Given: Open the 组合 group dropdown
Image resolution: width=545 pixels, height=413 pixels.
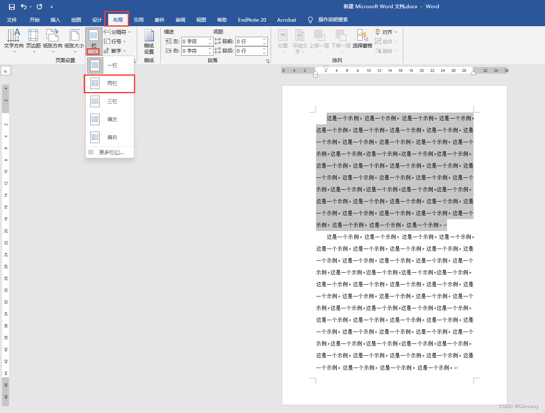Looking at the screenshot, I should pos(386,41).
